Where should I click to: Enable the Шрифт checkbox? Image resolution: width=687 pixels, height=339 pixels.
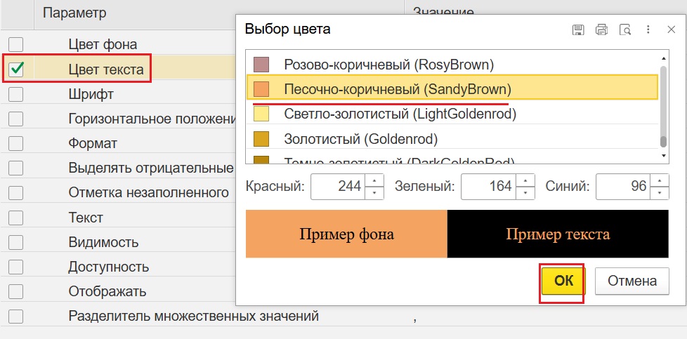(15, 94)
